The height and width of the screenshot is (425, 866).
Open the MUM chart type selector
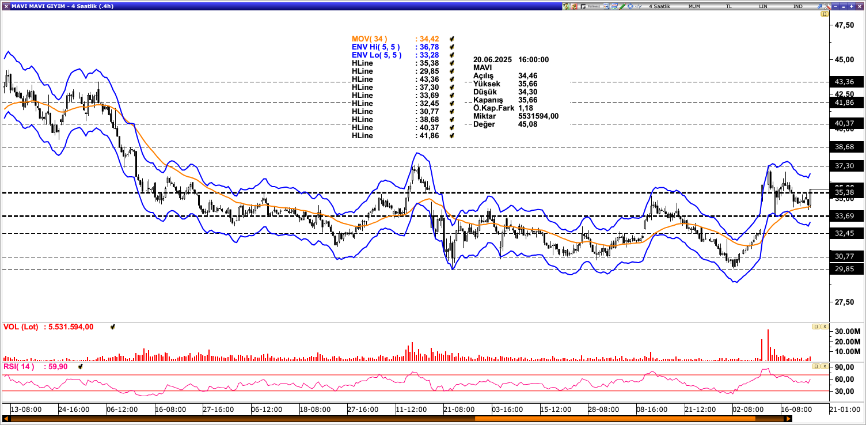tap(694, 6)
